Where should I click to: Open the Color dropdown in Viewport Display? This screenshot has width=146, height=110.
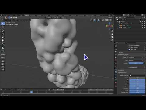136,61
